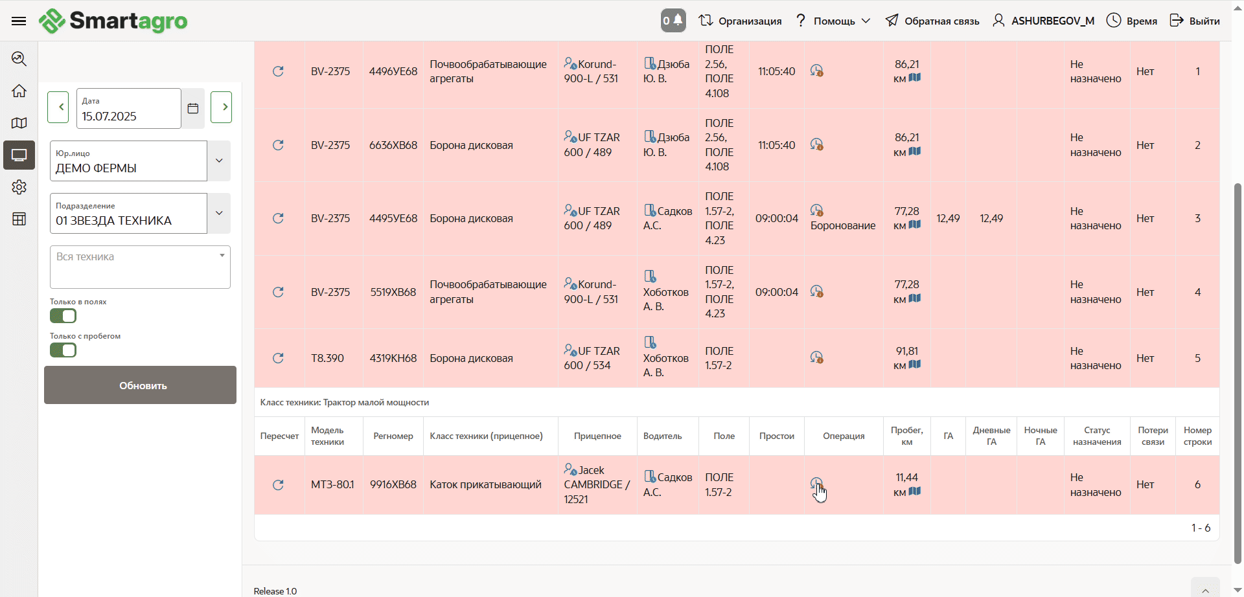Screen dimensions: 1244x597
Task: Open the 'Вся техника' dropdown
Action: coord(140,266)
